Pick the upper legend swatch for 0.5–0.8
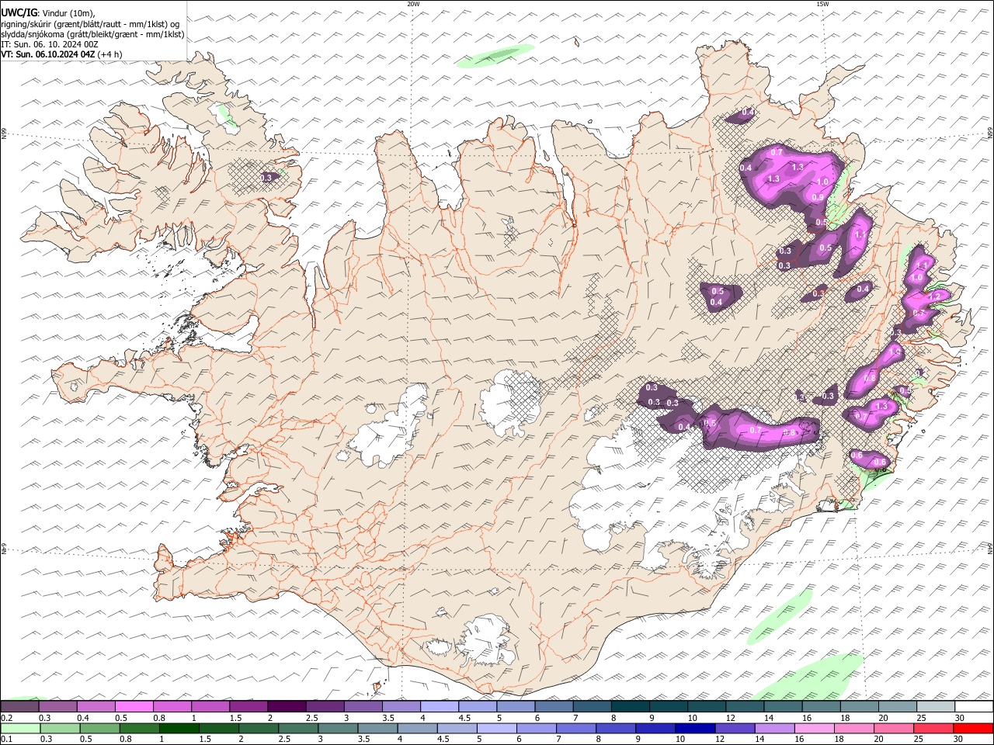The height and width of the screenshot is (745, 994). [x=134, y=706]
